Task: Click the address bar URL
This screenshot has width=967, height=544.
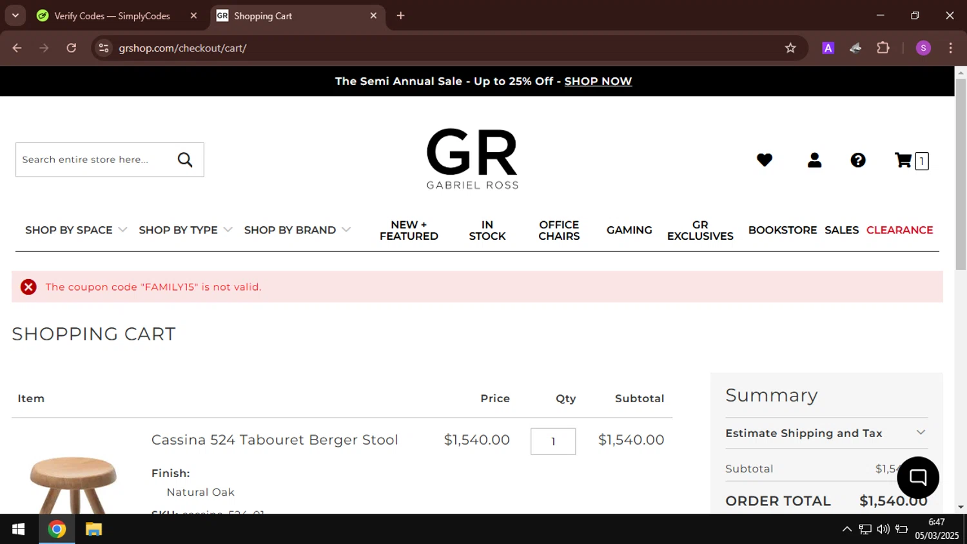Action: (182, 48)
